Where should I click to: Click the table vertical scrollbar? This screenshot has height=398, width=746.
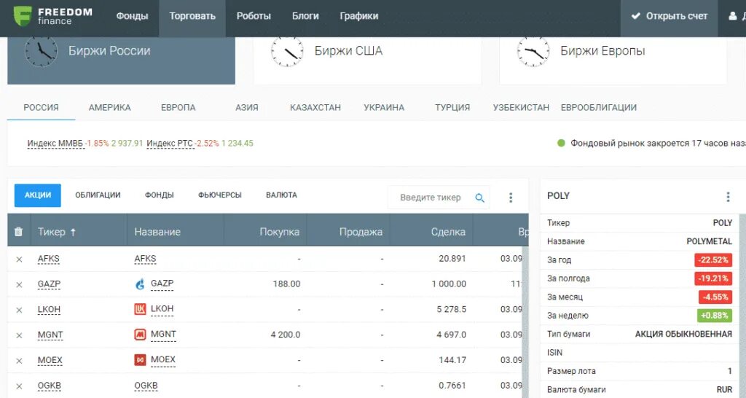[525, 322]
